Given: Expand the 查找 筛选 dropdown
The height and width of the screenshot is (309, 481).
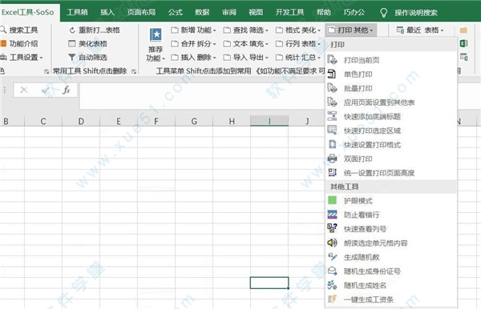Looking at the screenshot, I should coord(246,30).
